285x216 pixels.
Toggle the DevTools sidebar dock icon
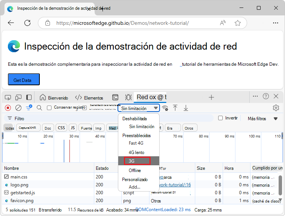click(29, 97)
